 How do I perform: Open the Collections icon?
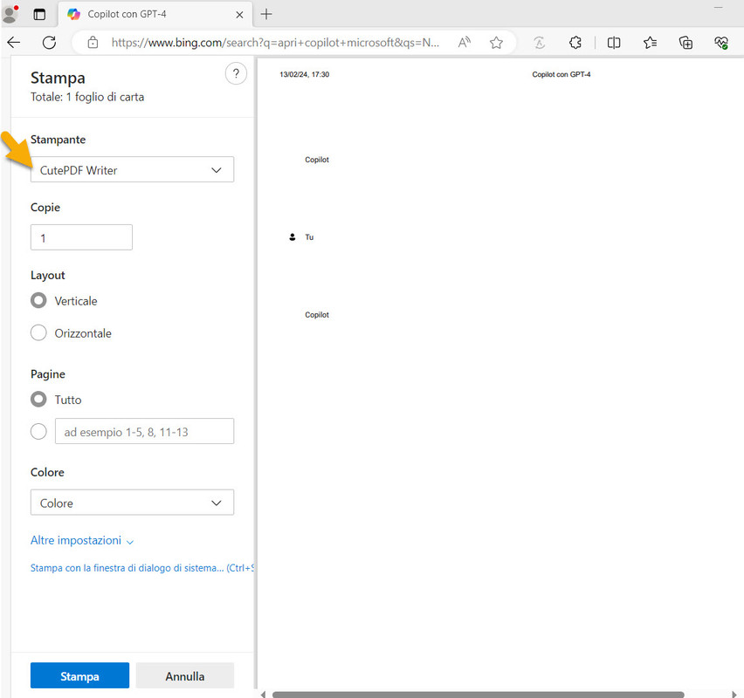685,43
